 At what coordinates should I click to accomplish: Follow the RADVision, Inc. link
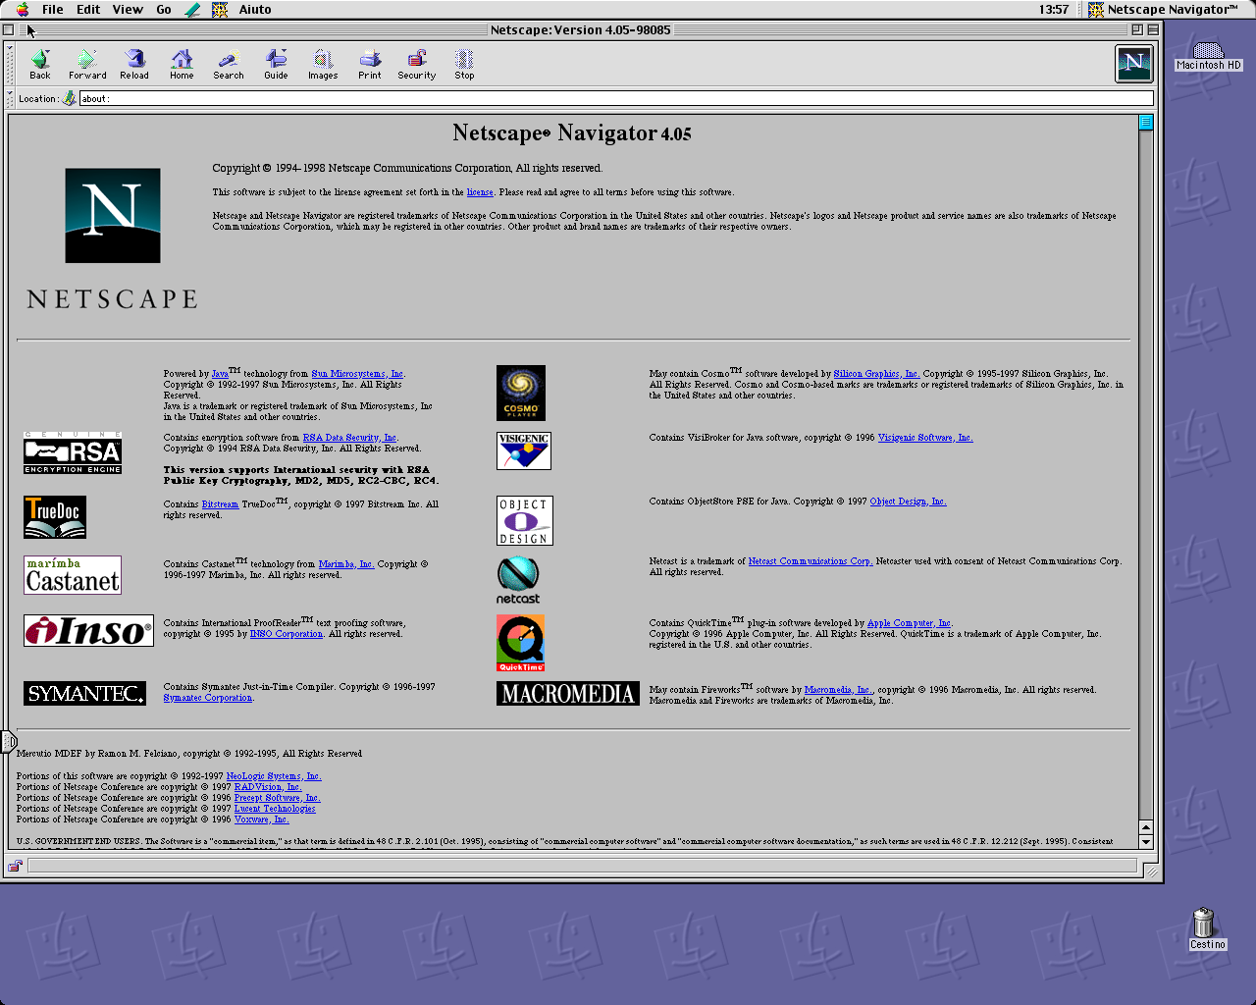point(268,787)
